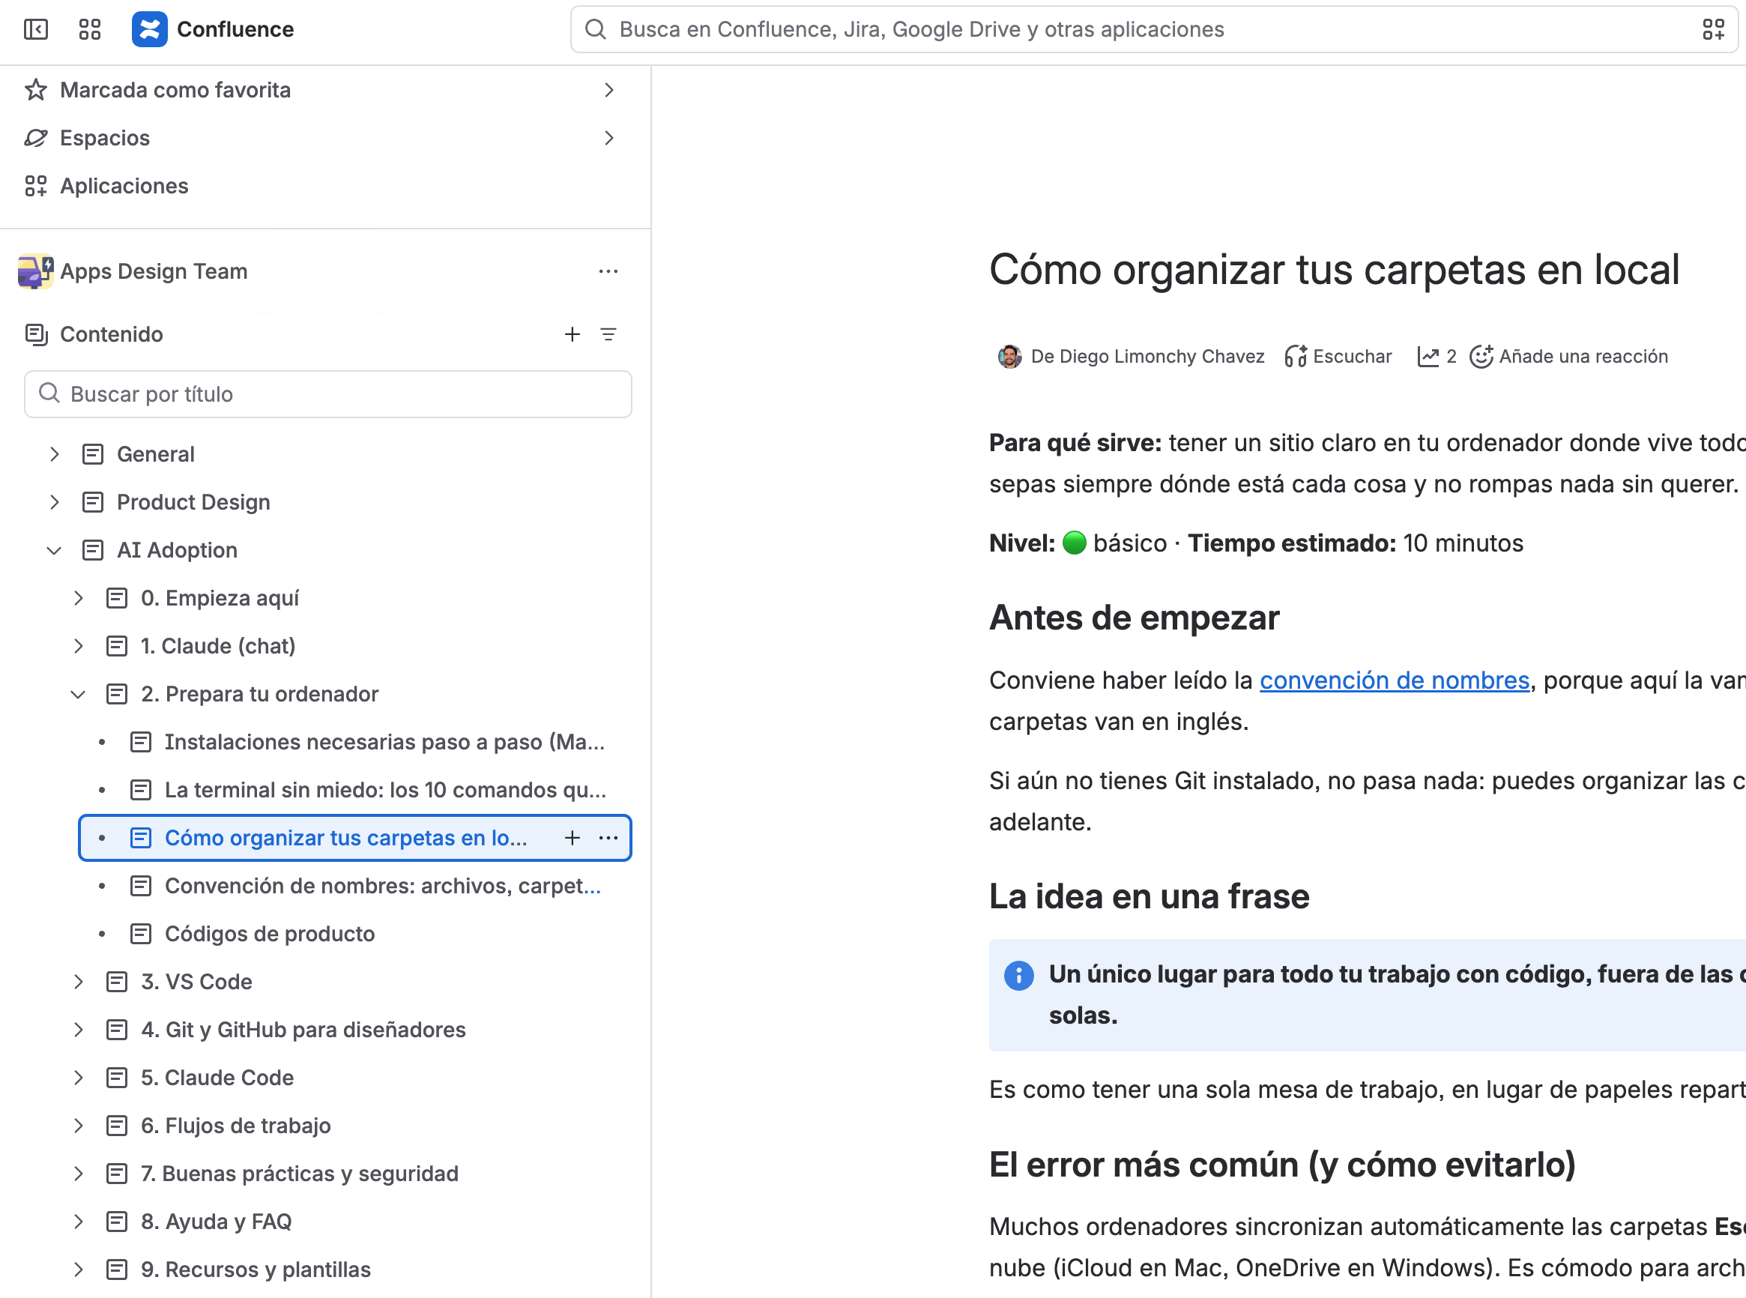Collapse 2. Prepara tu ordenador
Viewport: 1746px width, 1298px height.
pos(78,694)
